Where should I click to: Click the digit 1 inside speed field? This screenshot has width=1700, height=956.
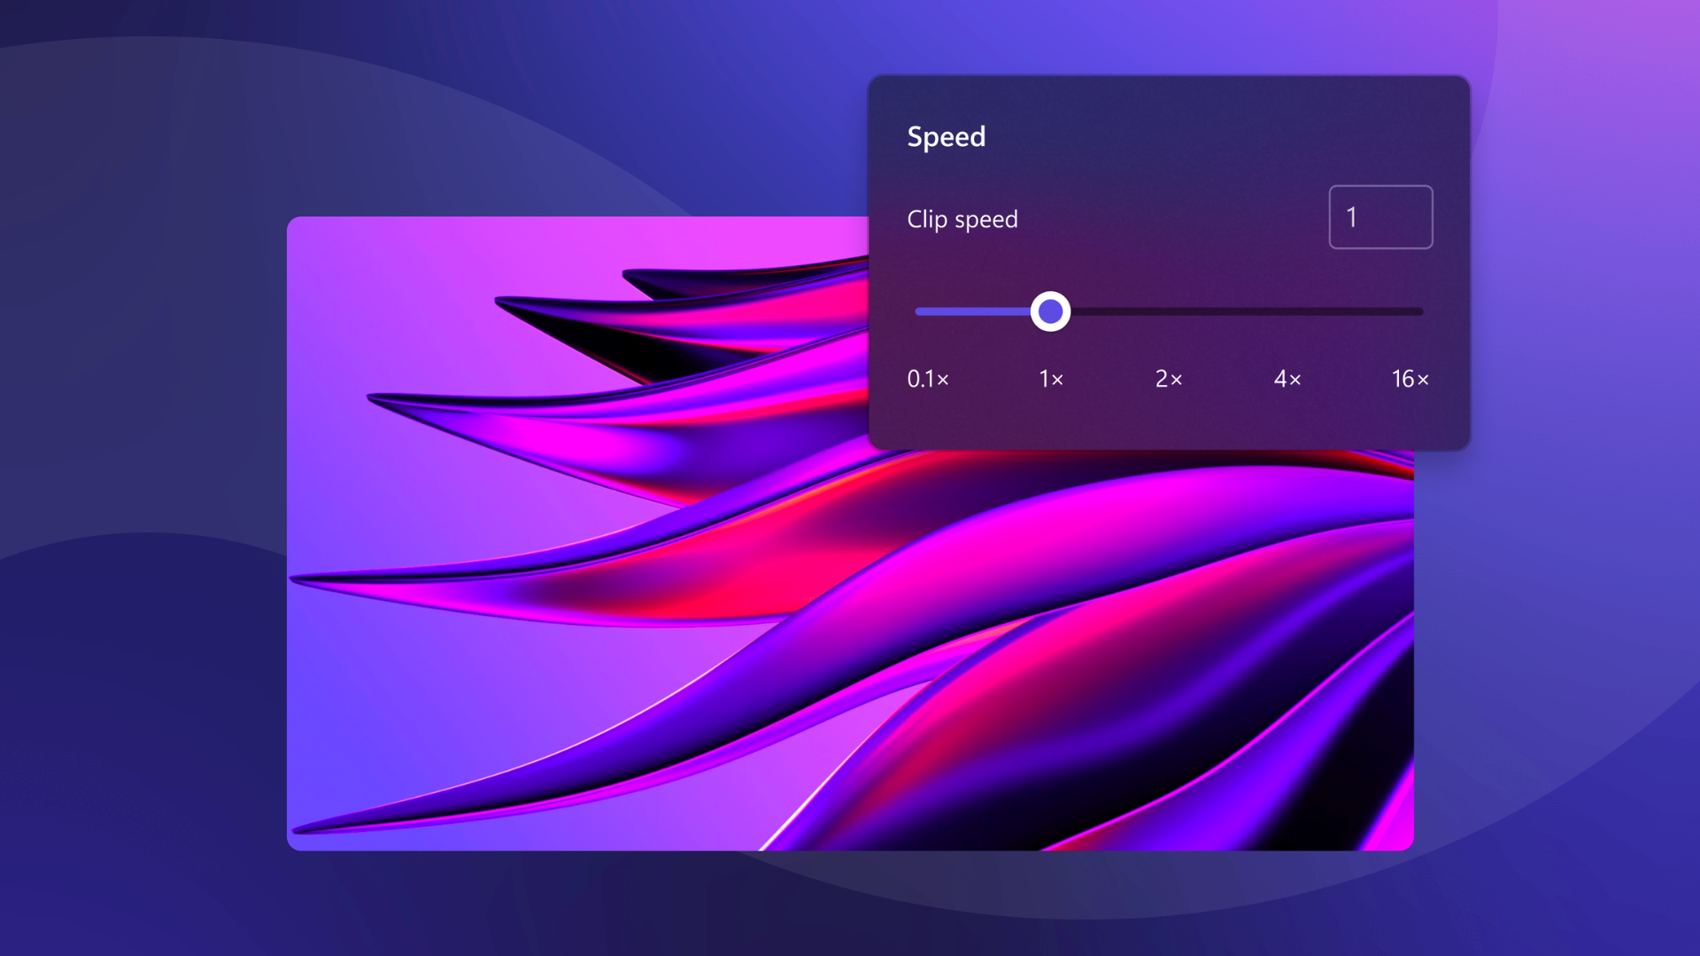point(1351,217)
